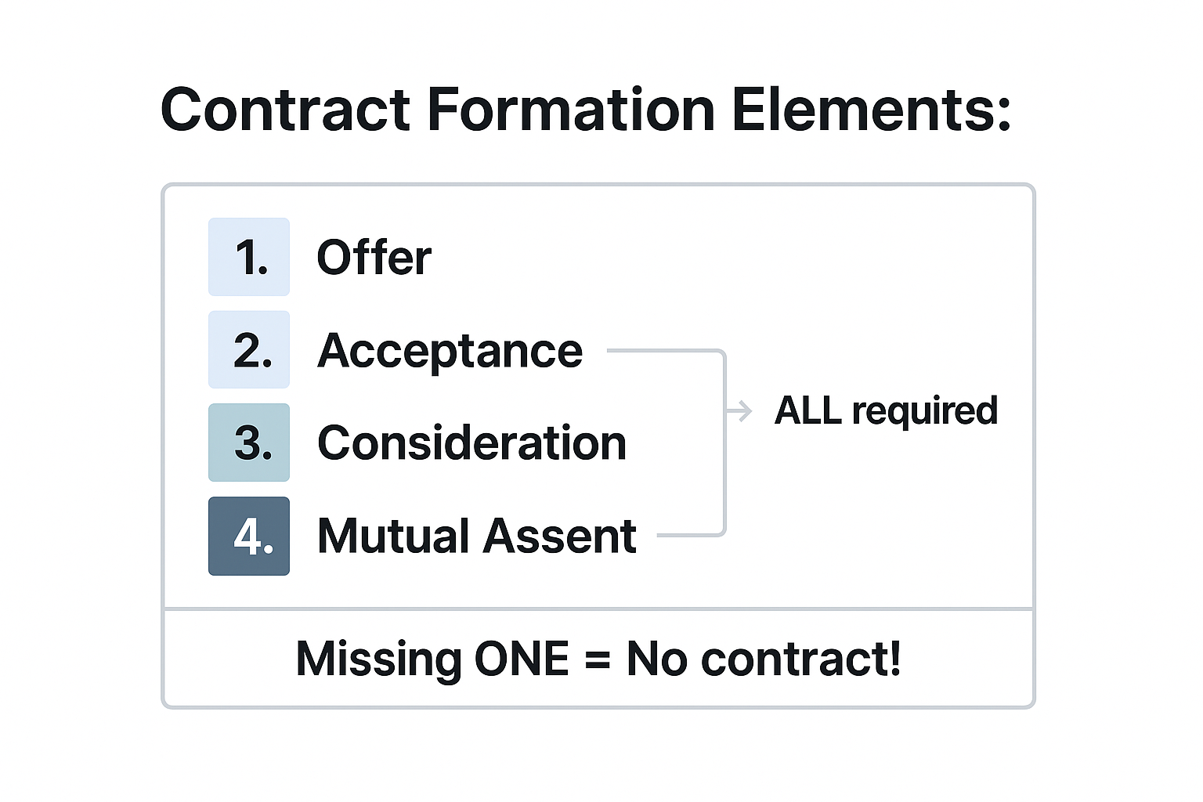Viewport: 1203px width, 802px height.
Task: Select the dark blue number 4 badge
Action: coord(249,536)
